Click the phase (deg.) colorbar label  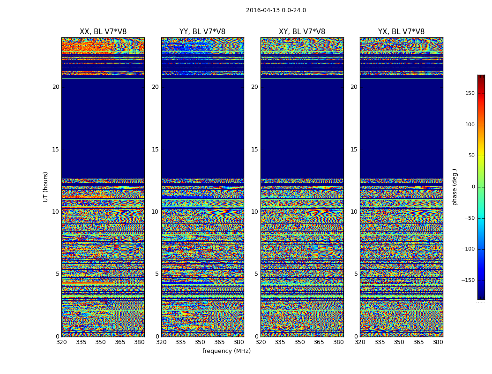click(x=455, y=187)
